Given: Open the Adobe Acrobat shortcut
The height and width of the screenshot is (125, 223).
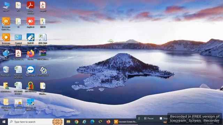Looking at the screenshot, I should click(30, 8).
